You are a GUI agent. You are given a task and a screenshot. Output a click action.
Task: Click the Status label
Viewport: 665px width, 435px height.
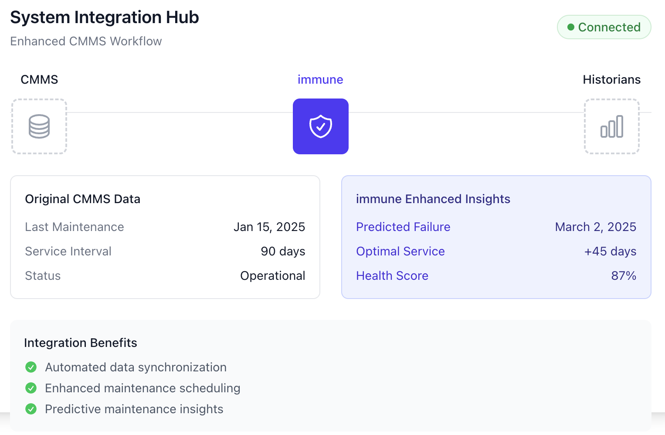tap(43, 275)
